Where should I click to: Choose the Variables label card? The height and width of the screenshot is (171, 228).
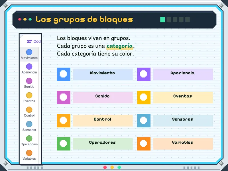pyautogui.click(x=183, y=144)
